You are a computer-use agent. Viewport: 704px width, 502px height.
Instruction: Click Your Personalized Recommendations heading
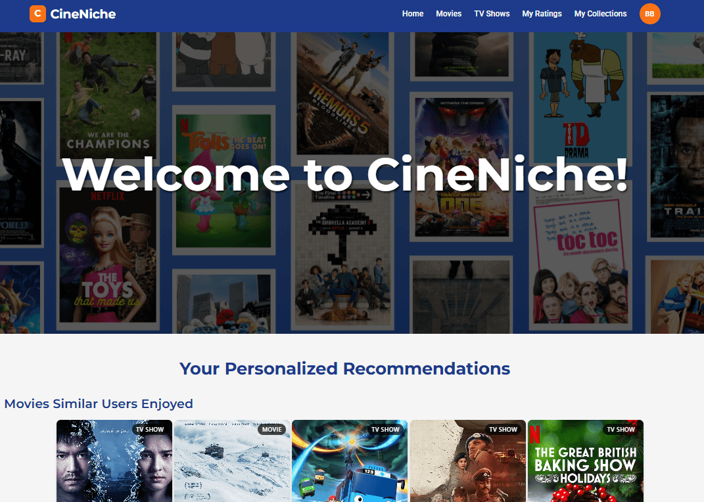click(345, 369)
